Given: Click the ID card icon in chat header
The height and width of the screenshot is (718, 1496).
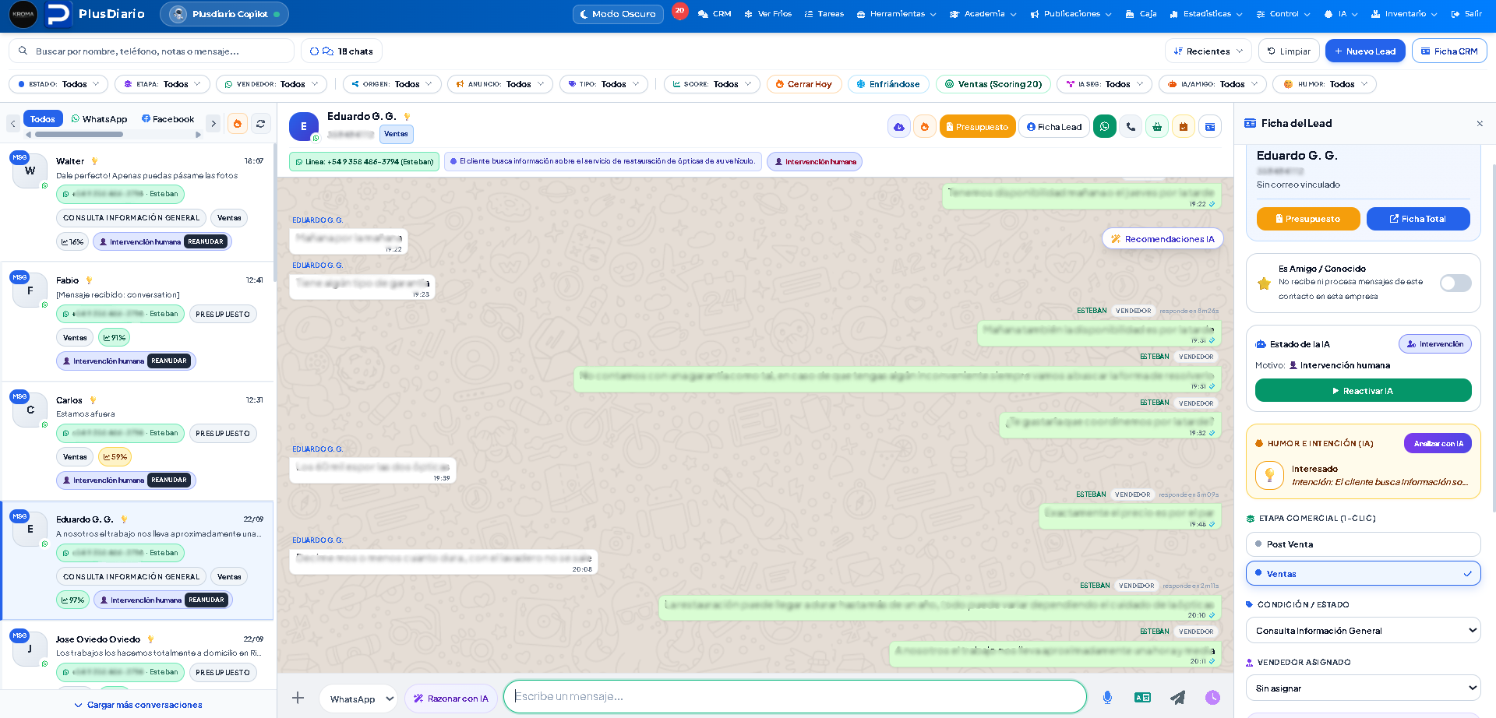Looking at the screenshot, I should click(1210, 127).
